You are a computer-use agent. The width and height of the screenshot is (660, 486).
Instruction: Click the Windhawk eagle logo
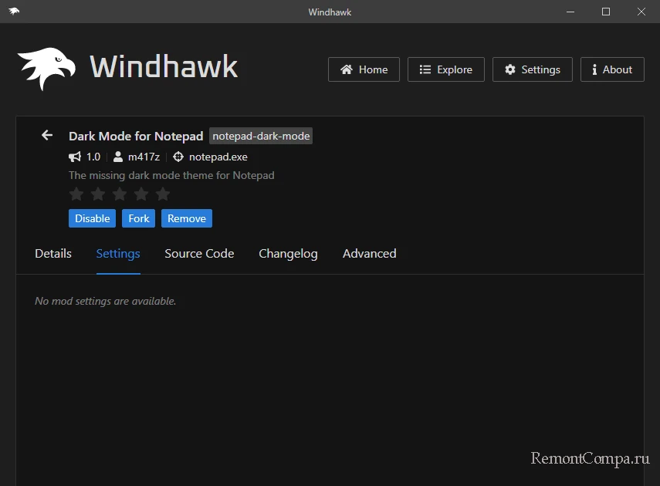[46, 69]
